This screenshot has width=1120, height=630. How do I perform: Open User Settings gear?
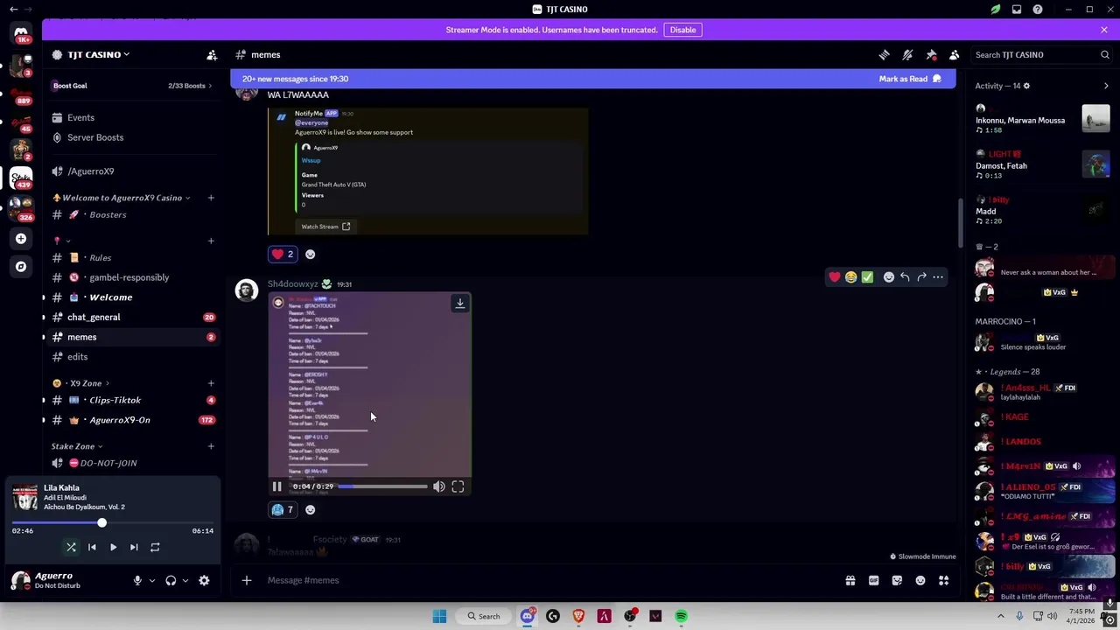[x=204, y=581]
